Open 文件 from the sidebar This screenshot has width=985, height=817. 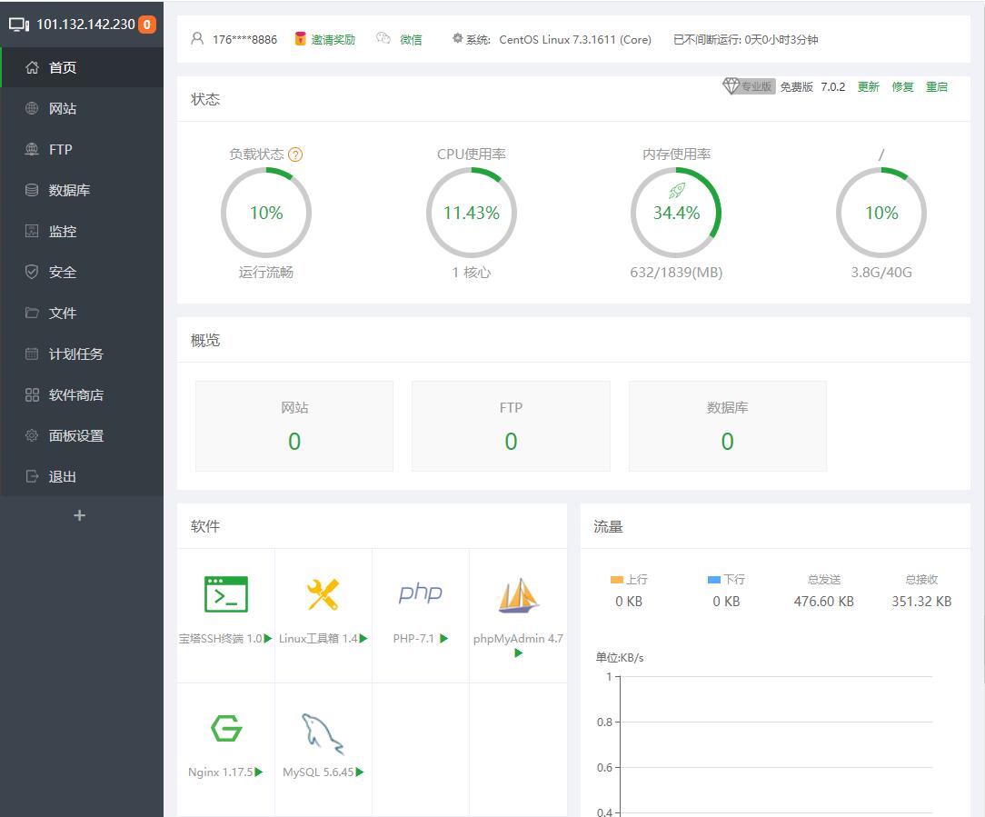(82, 313)
